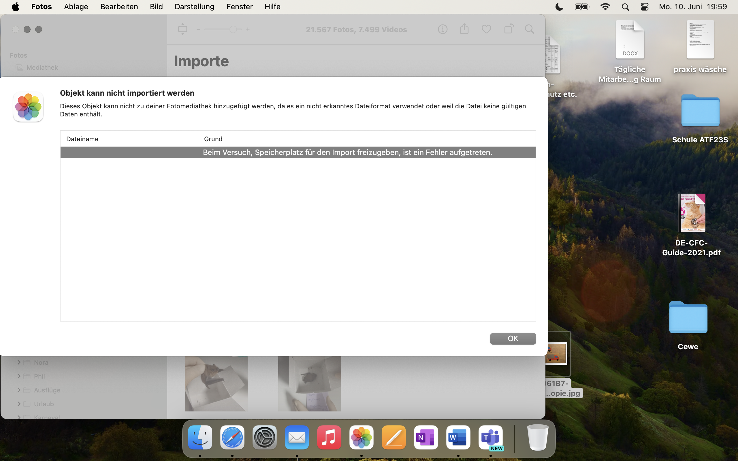Open the Ablage menu

(76, 7)
